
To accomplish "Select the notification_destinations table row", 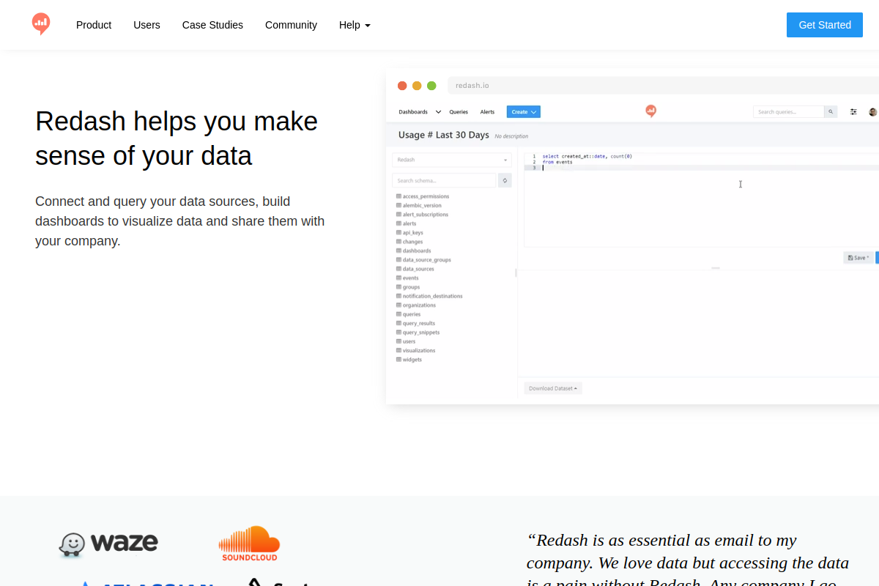I will [429, 296].
